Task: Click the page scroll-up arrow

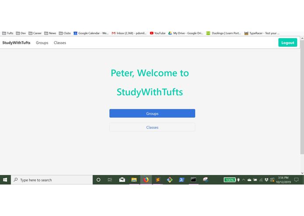Action: 302,38
